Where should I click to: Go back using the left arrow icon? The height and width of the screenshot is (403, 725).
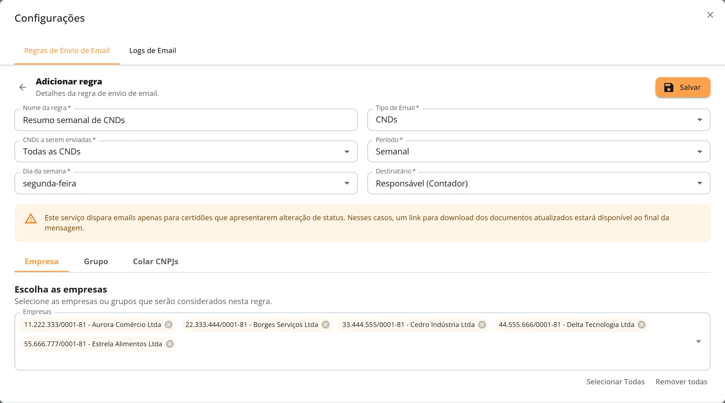(x=23, y=87)
